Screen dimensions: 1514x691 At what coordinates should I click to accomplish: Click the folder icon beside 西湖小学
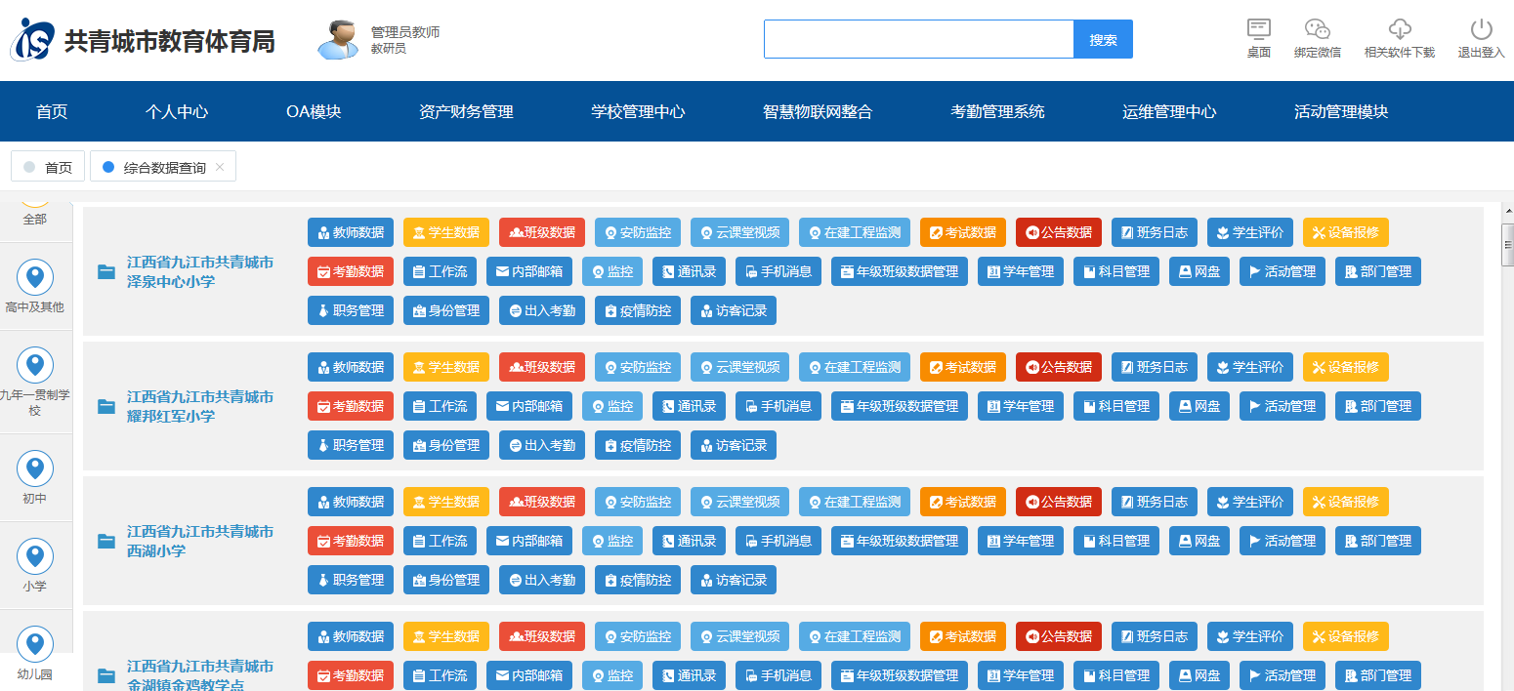106,542
